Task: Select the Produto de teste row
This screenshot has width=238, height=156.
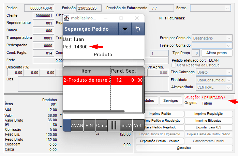Action: (87, 80)
